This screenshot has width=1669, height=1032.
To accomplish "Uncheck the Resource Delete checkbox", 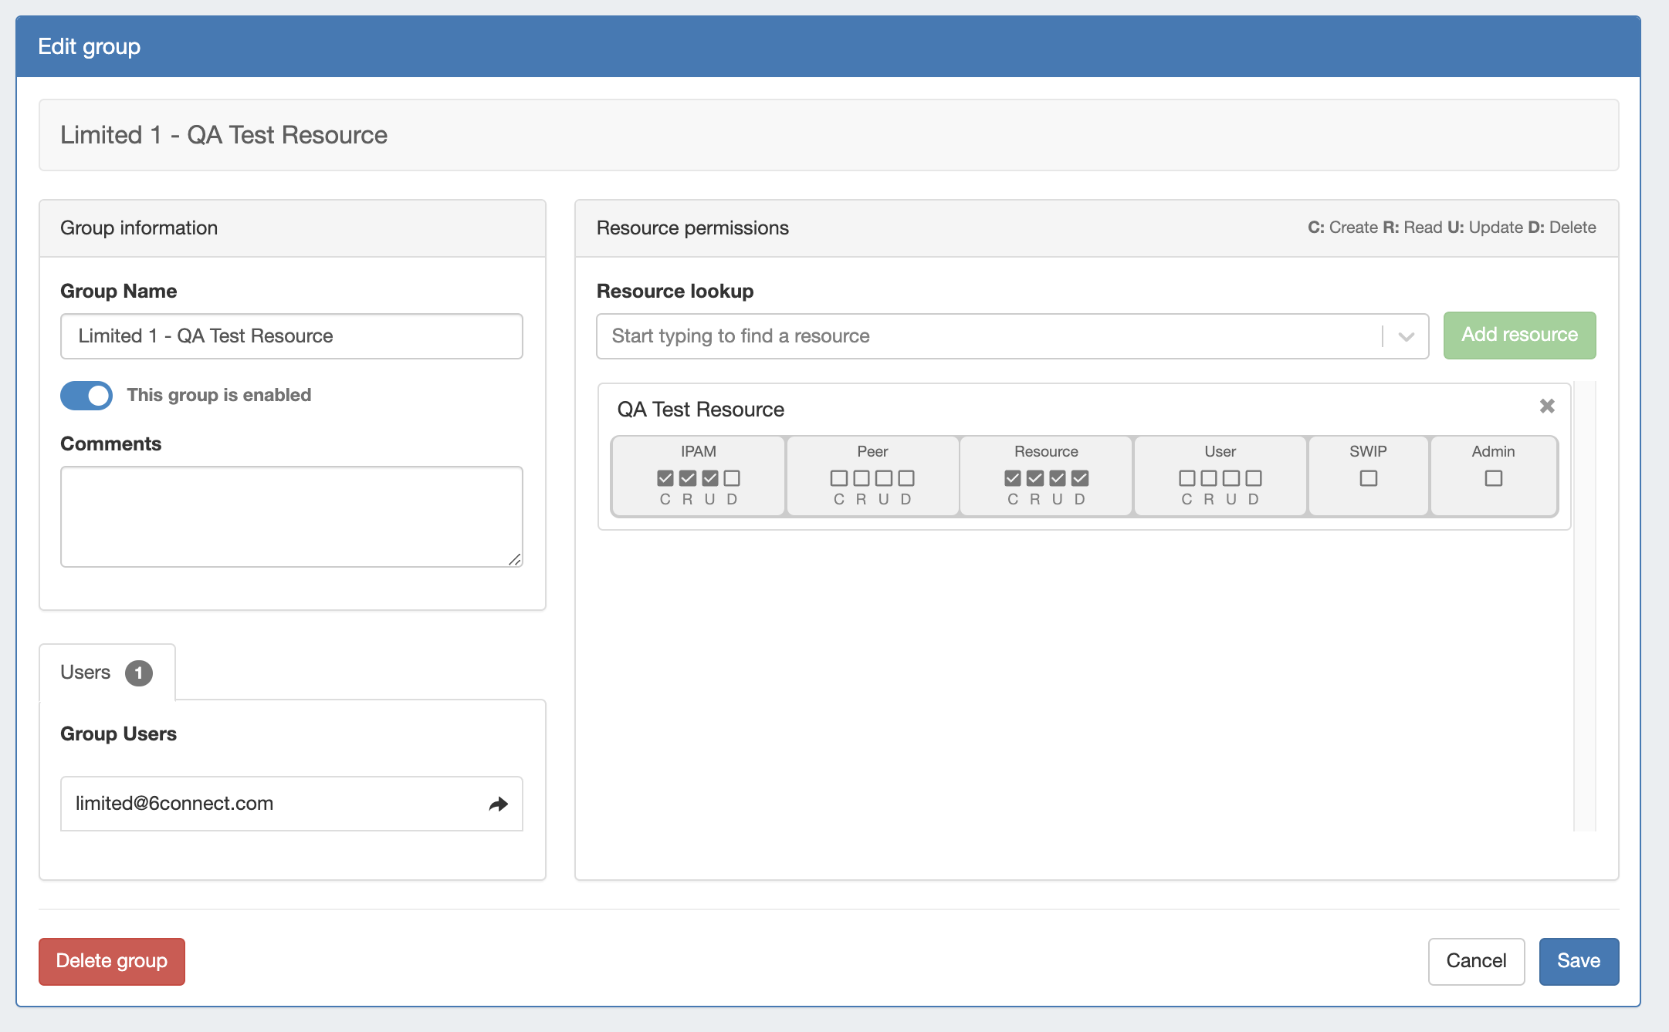I will point(1080,478).
